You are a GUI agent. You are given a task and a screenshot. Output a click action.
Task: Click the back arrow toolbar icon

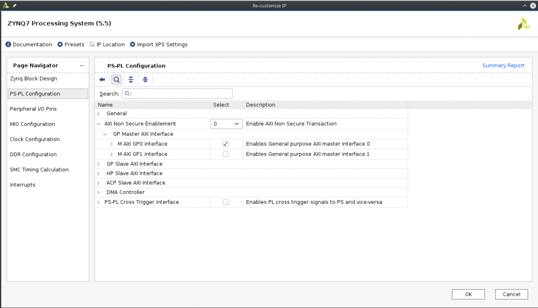102,80
